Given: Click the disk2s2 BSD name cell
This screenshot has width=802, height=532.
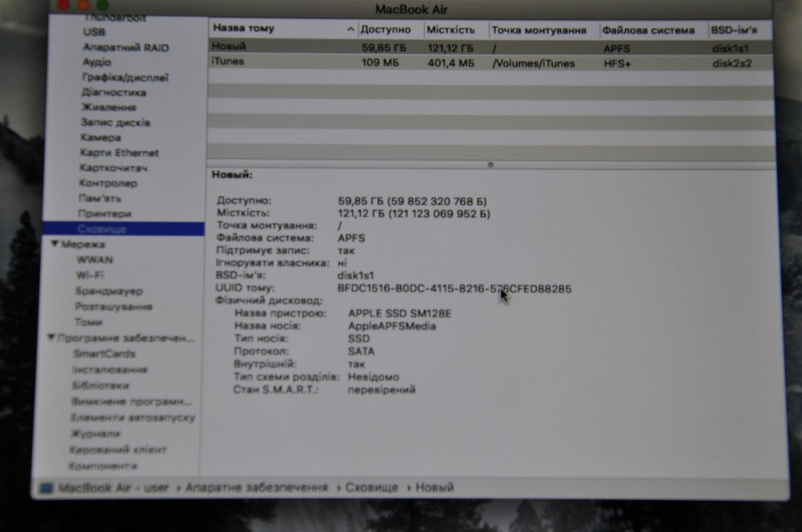Looking at the screenshot, I should 732,63.
